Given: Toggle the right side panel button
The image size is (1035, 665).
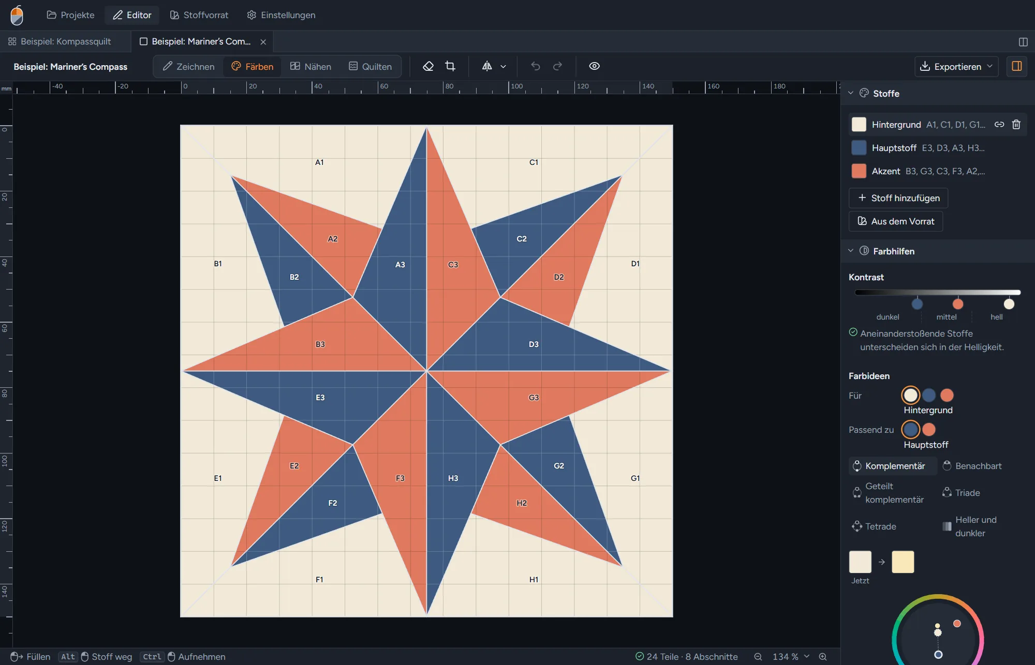Looking at the screenshot, I should pos(1017,66).
